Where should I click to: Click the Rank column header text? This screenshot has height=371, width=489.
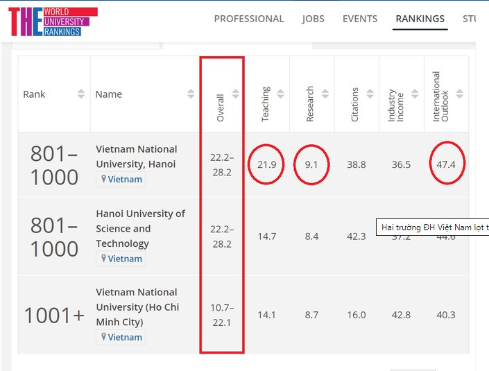pyautogui.click(x=34, y=94)
